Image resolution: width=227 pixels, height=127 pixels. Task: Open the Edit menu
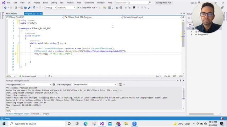tap(15, 2)
